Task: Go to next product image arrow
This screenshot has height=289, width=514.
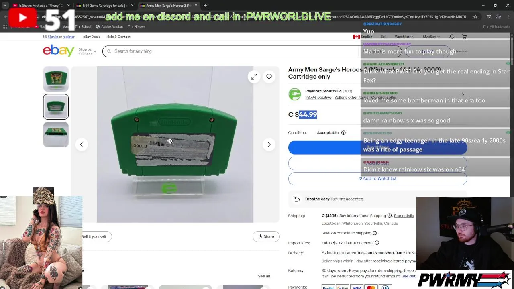Action: [x=269, y=144]
